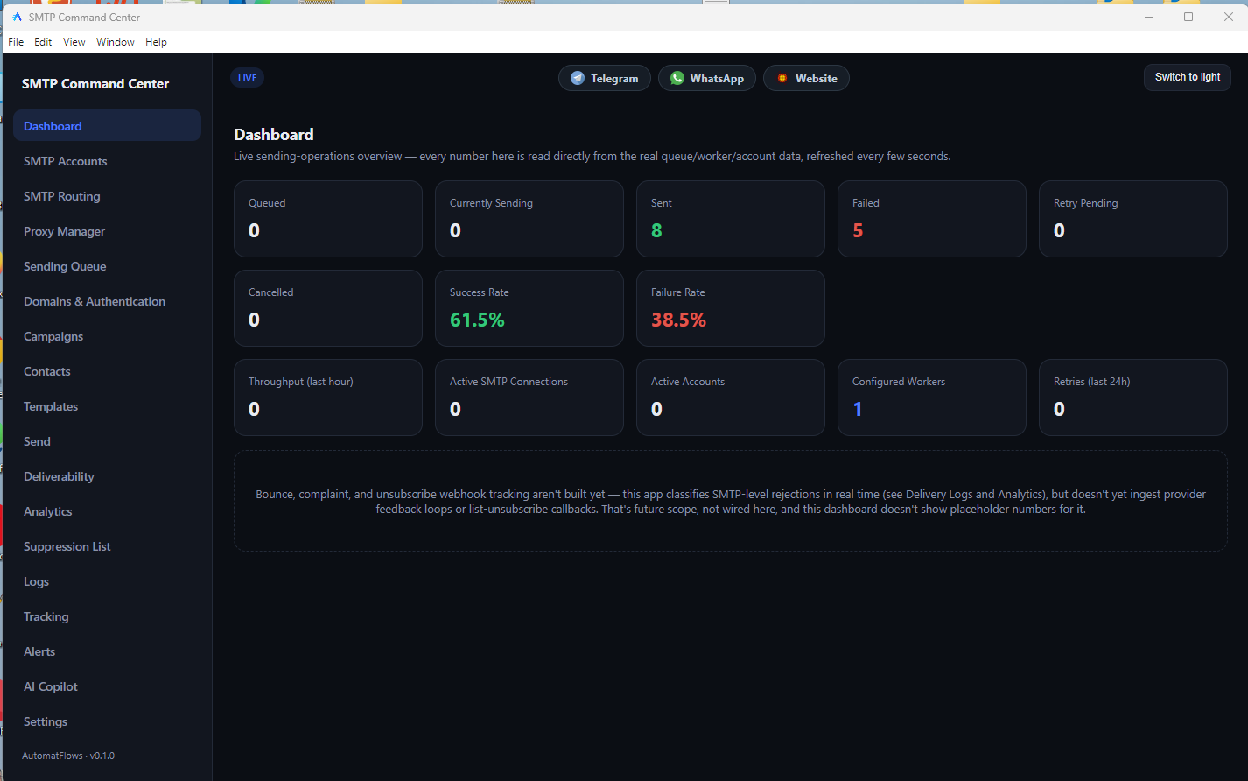Click the app logo in the title bar

coord(17,17)
